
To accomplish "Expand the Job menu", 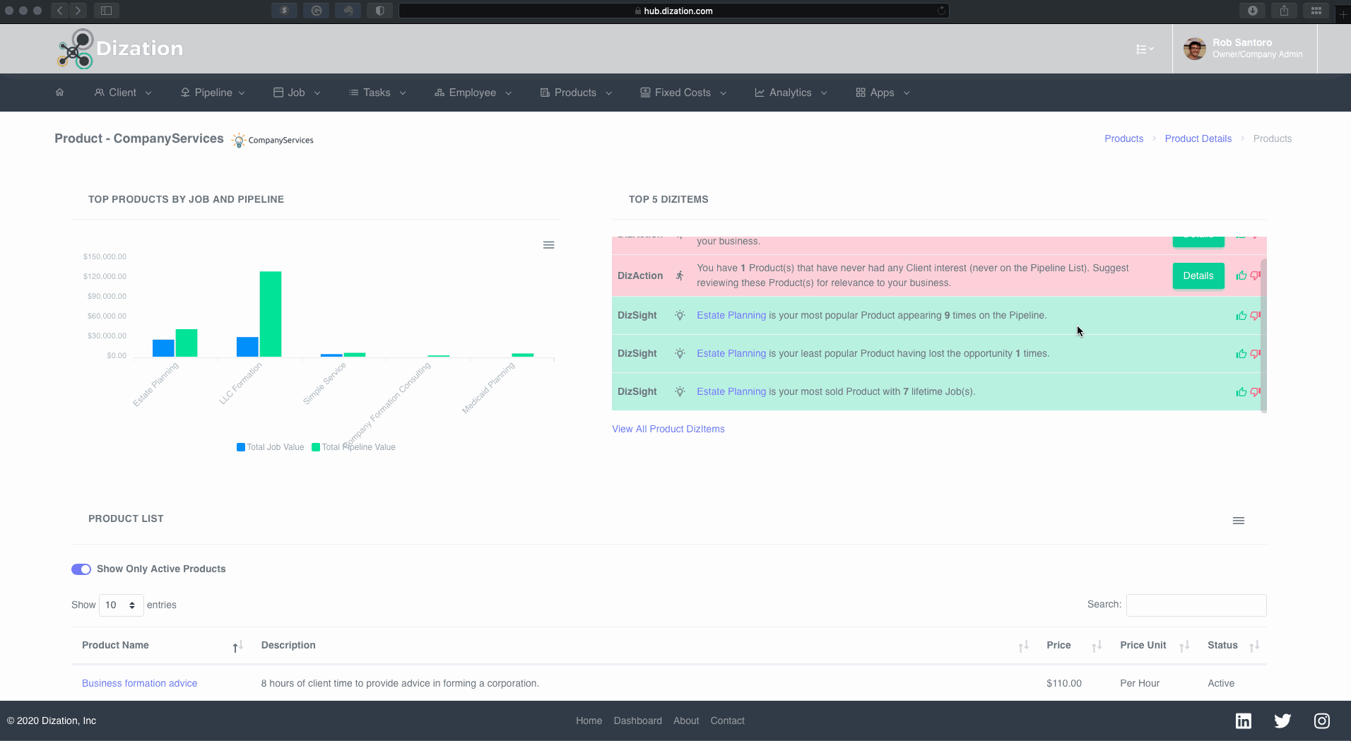I will click(297, 93).
